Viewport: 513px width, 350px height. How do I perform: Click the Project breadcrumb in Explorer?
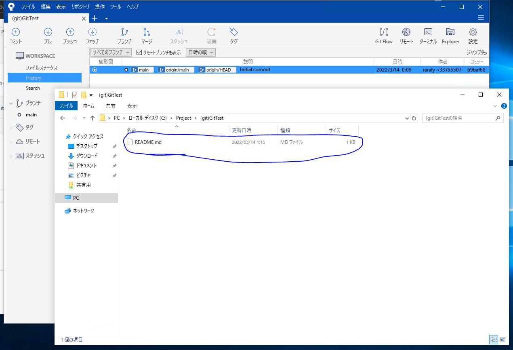(x=184, y=118)
